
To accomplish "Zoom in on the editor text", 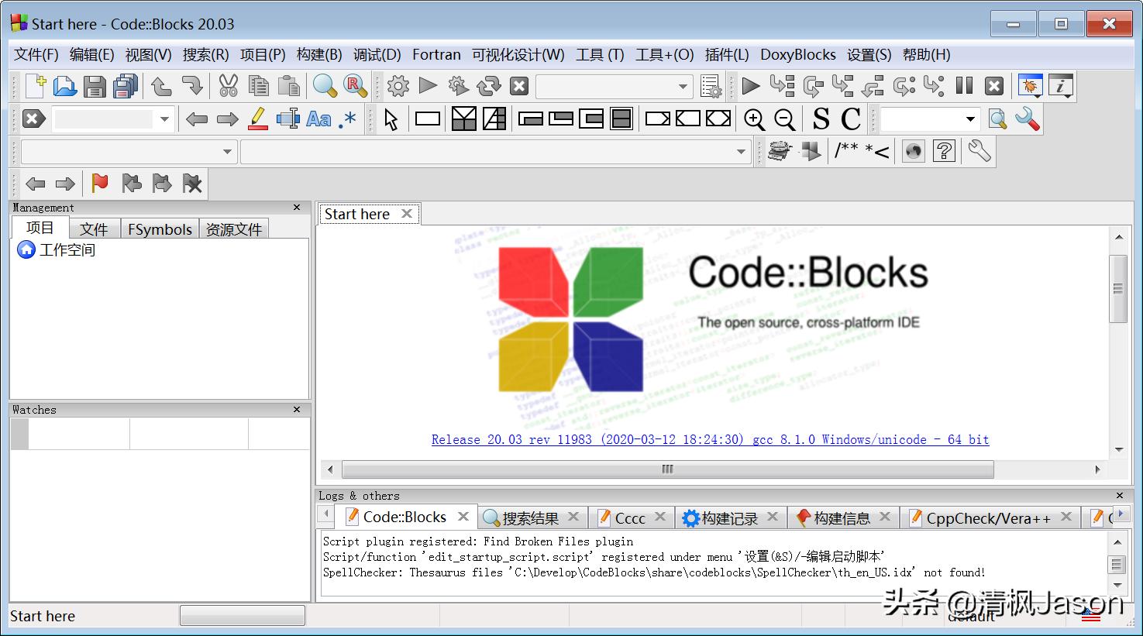I will pos(755,119).
